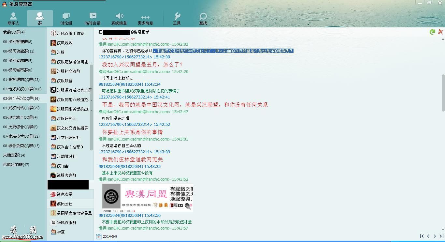Jump to last page of records
445x242 pixels.
[441, 236]
